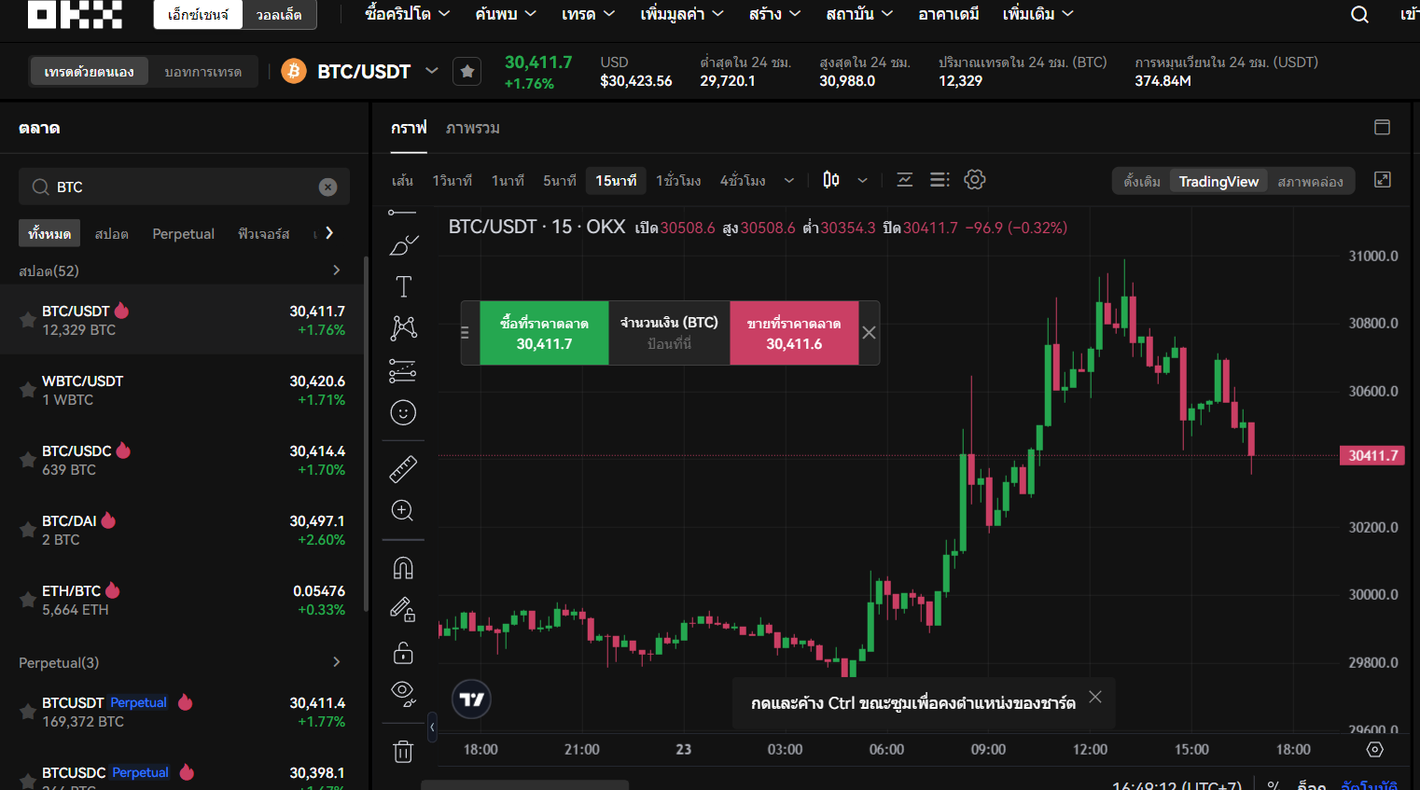Viewport: 1420px width, 790px height.
Task: Open chart settings gear in toolbar
Action: pyautogui.click(x=975, y=180)
